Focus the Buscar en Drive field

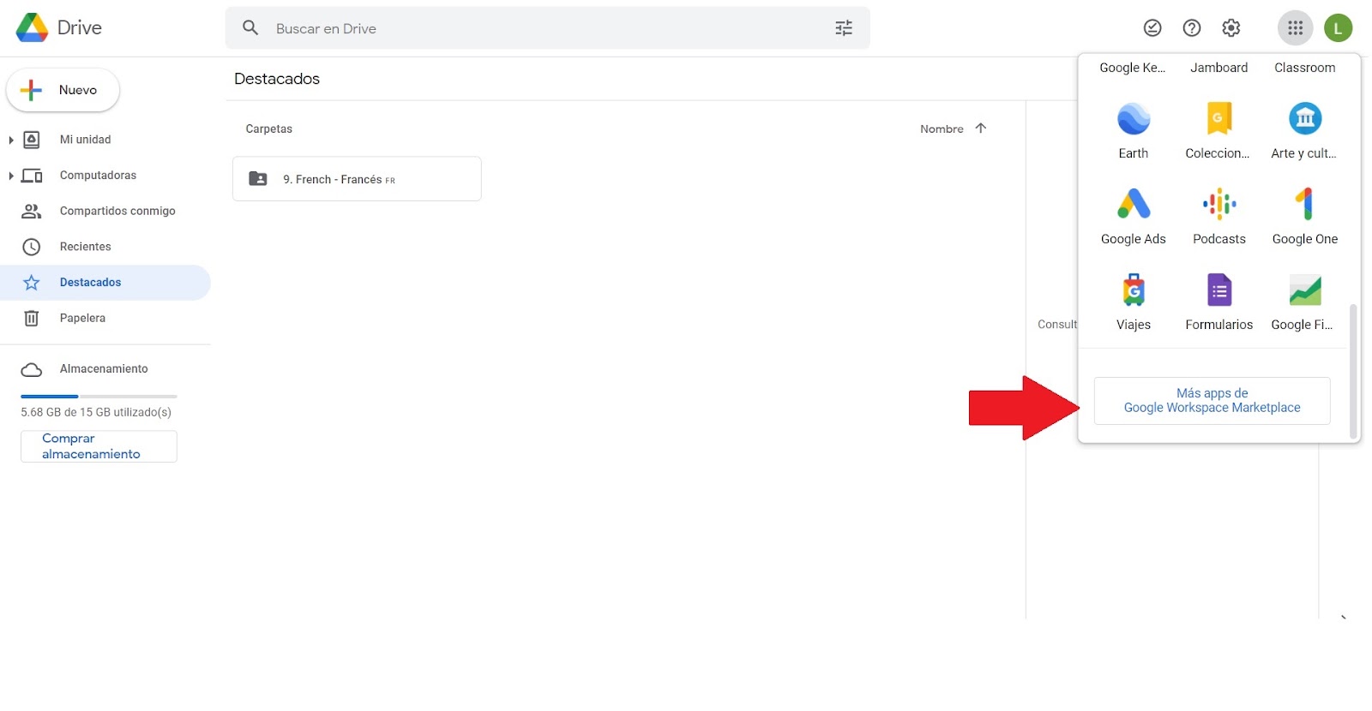547,28
